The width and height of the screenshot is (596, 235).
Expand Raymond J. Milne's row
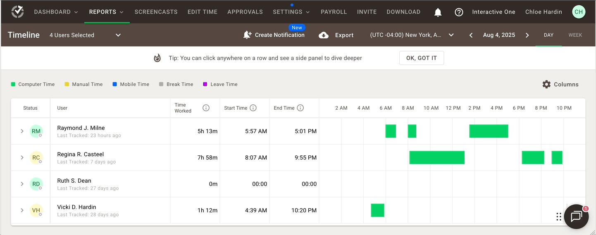22,131
